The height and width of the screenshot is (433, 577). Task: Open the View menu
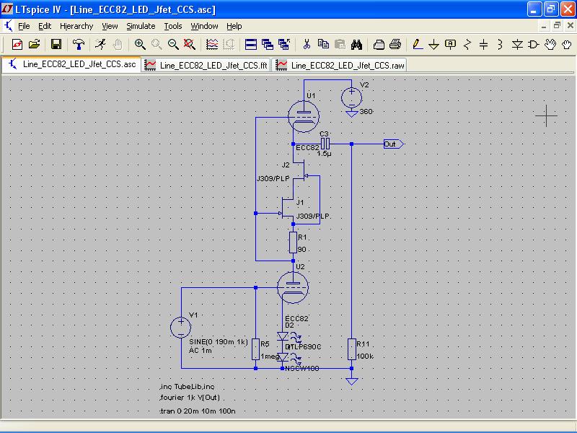click(x=110, y=26)
